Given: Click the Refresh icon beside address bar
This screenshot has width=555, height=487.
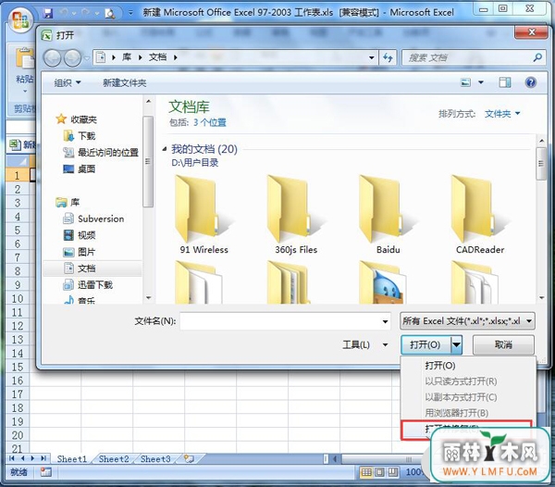Looking at the screenshot, I should 388,57.
